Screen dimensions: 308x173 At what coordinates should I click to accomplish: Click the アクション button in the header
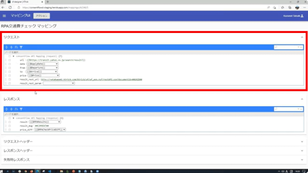point(41,16)
